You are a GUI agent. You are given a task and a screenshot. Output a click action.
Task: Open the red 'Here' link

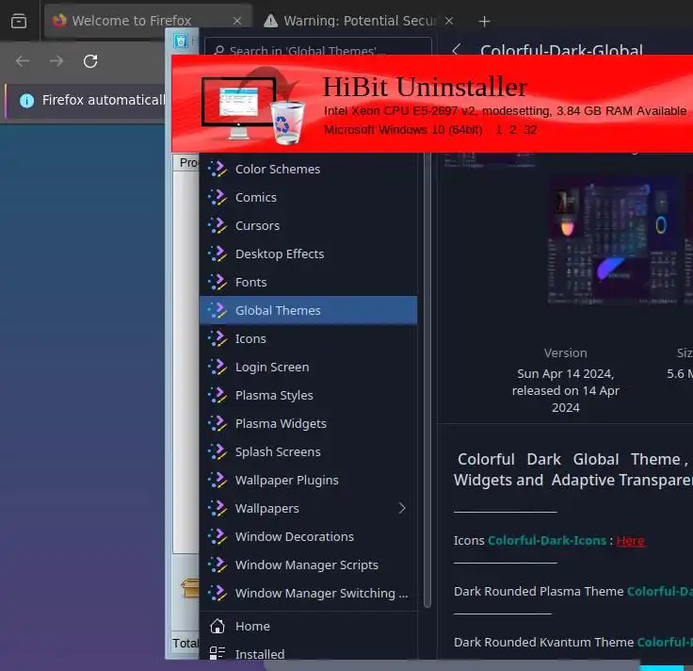pyautogui.click(x=630, y=541)
